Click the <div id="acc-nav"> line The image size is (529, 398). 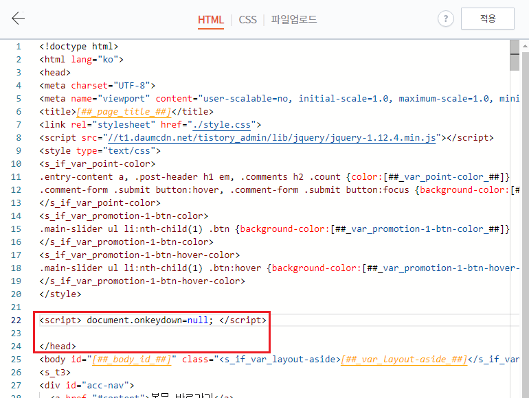[x=87, y=386]
